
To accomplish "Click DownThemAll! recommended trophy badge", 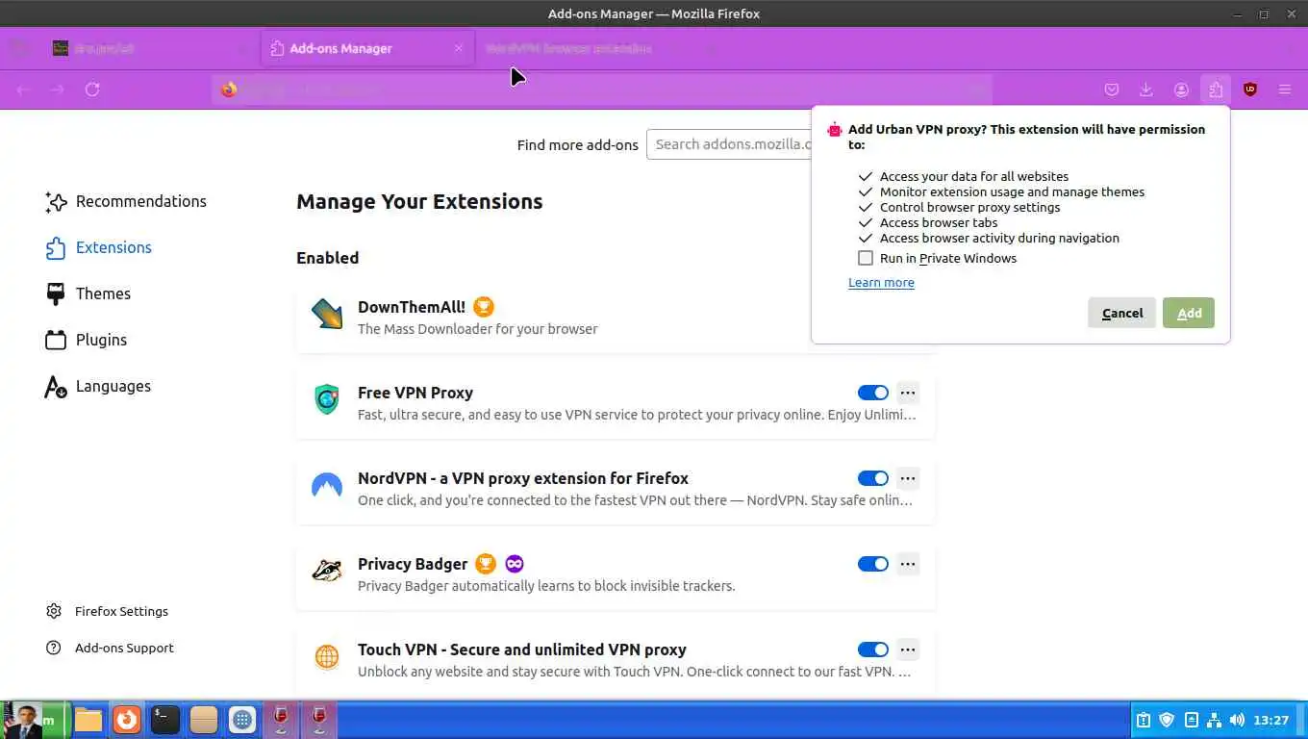I will [x=484, y=307].
